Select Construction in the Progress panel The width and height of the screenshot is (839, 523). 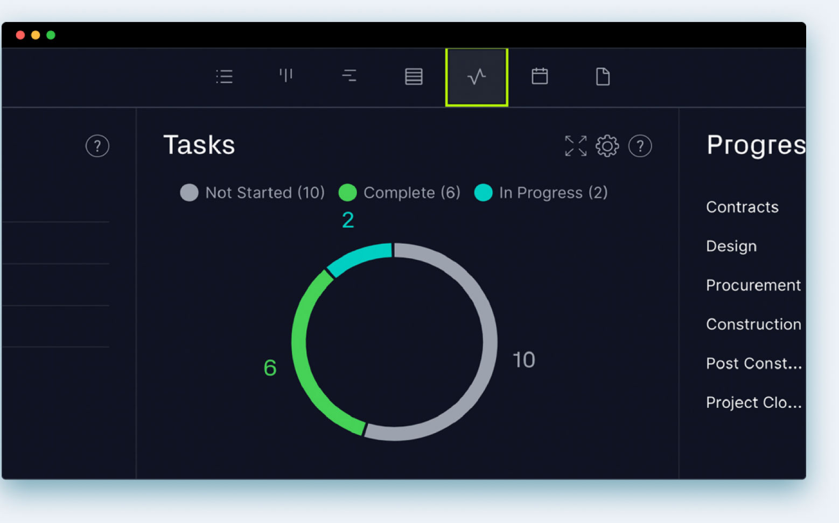(x=753, y=324)
